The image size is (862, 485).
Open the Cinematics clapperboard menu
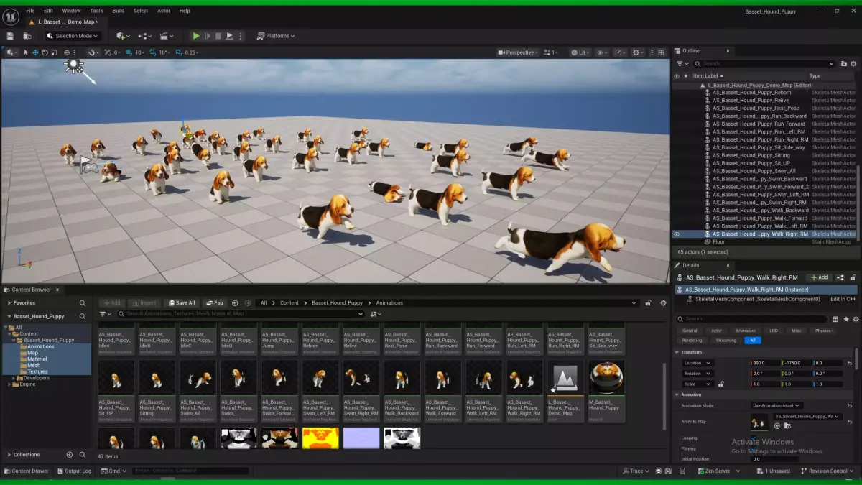[167, 36]
